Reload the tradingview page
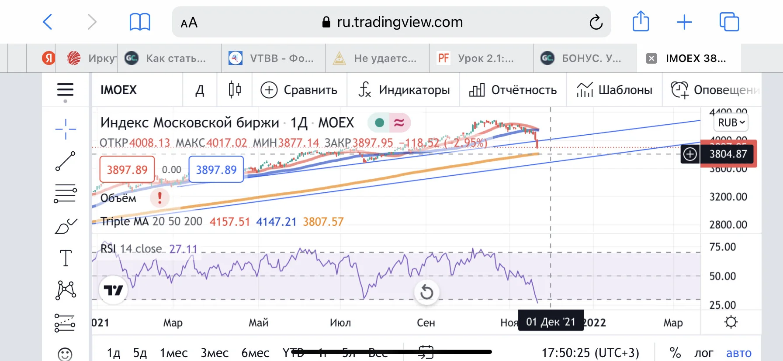This screenshot has height=361, width=783. click(x=596, y=22)
